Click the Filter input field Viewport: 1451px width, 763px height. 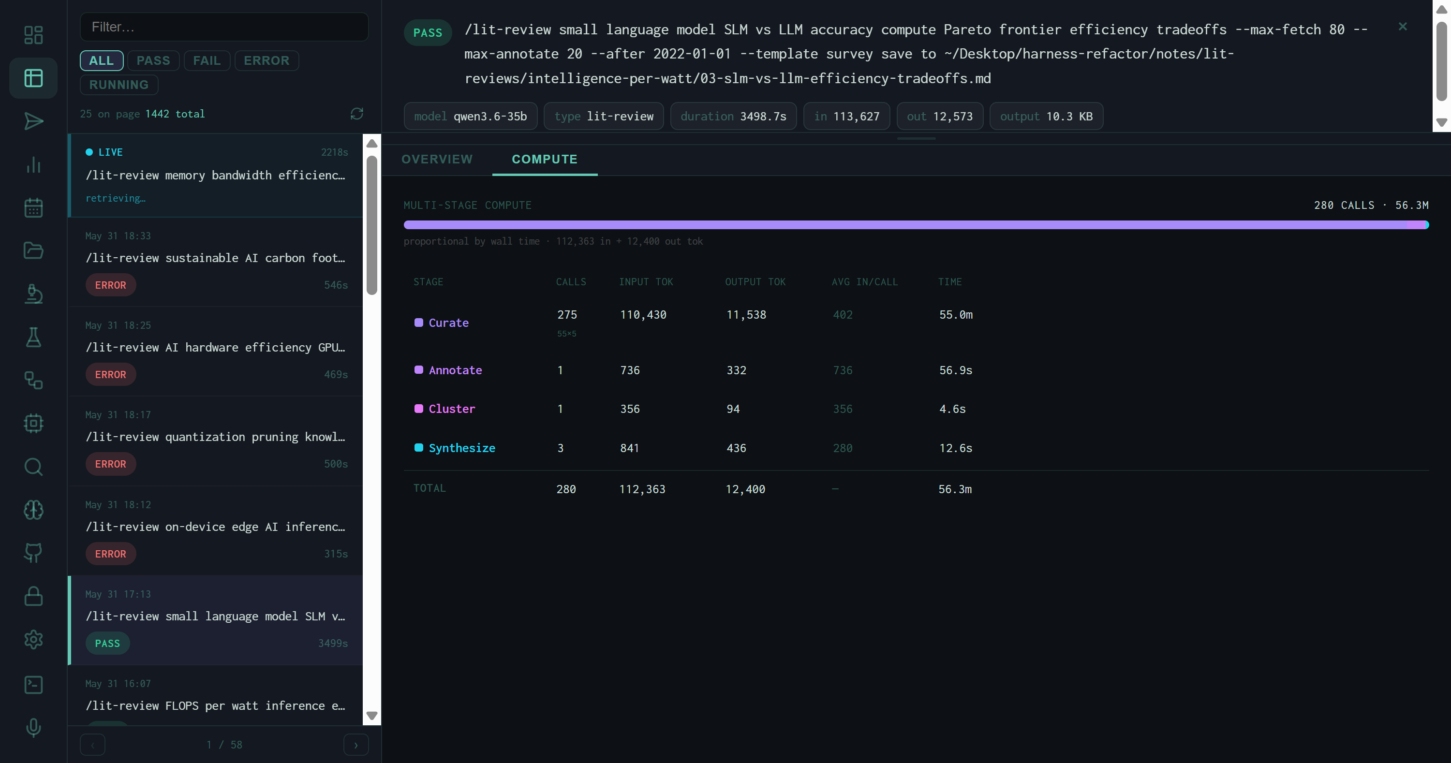point(224,27)
